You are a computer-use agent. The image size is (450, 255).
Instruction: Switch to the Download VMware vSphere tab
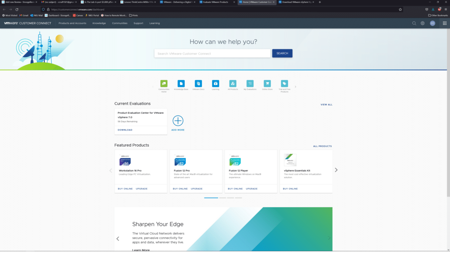(x=296, y=2)
